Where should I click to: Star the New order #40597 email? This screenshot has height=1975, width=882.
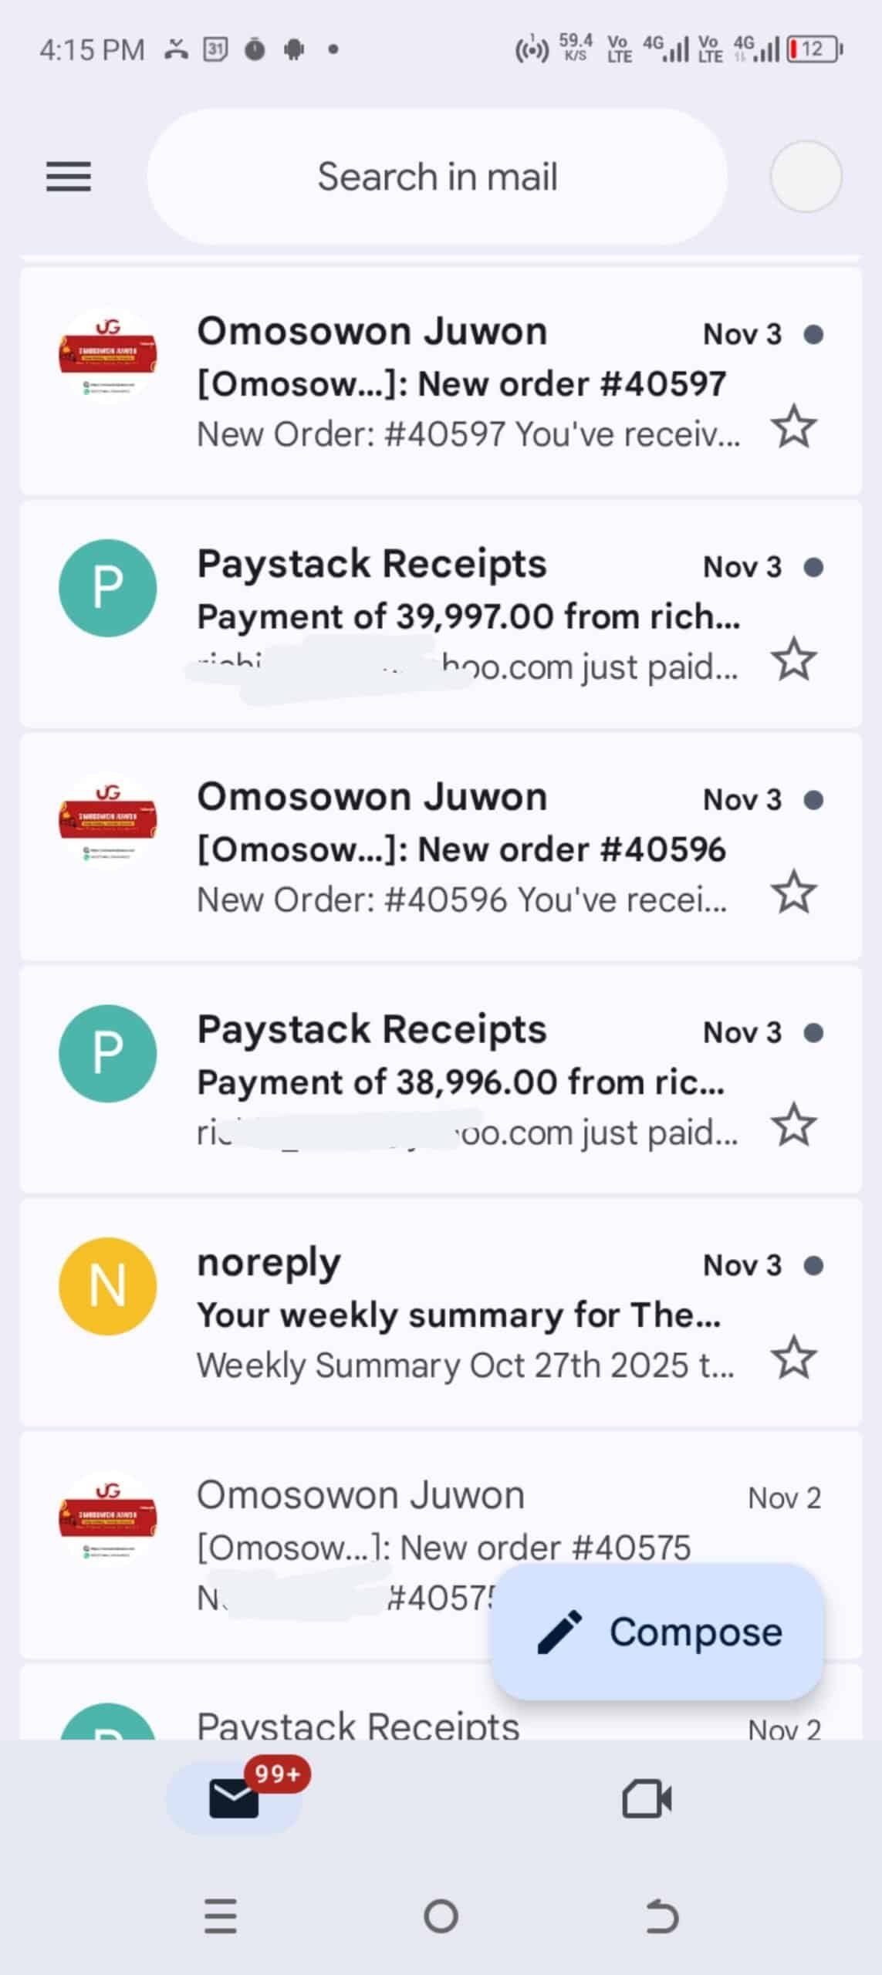tap(794, 427)
